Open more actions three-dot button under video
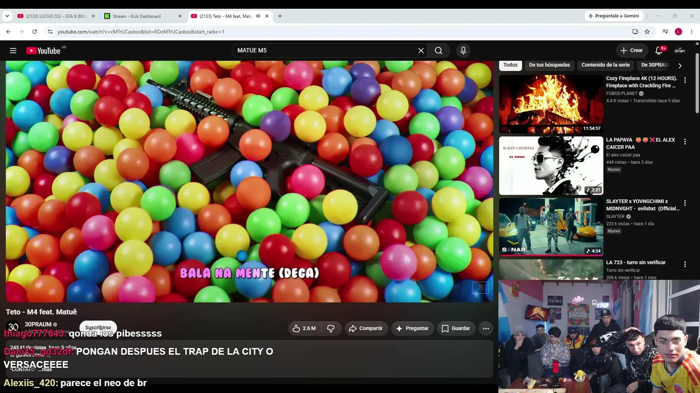The width and height of the screenshot is (700, 393). click(486, 329)
